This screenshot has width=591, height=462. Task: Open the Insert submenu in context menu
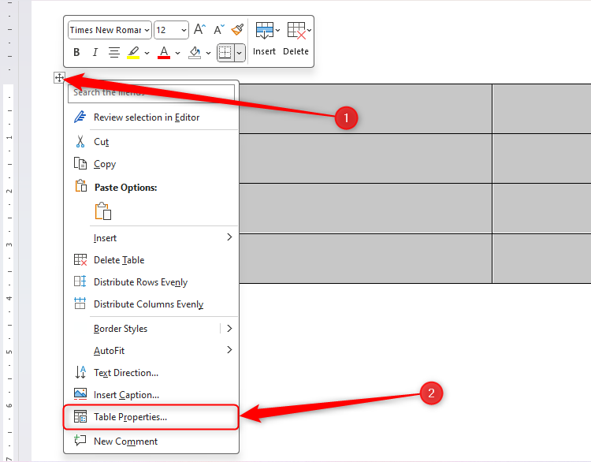click(151, 238)
